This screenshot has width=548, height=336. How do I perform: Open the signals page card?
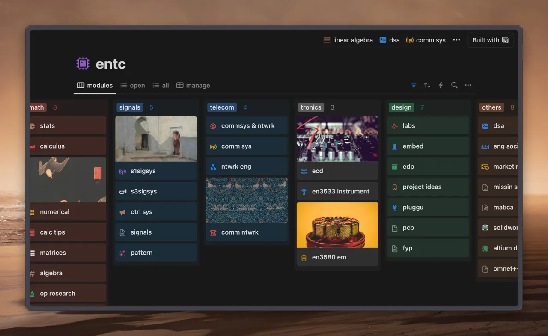[156, 232]
